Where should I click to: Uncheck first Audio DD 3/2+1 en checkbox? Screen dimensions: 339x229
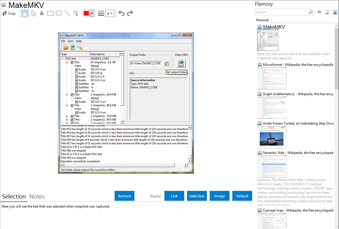coord(76,69)
